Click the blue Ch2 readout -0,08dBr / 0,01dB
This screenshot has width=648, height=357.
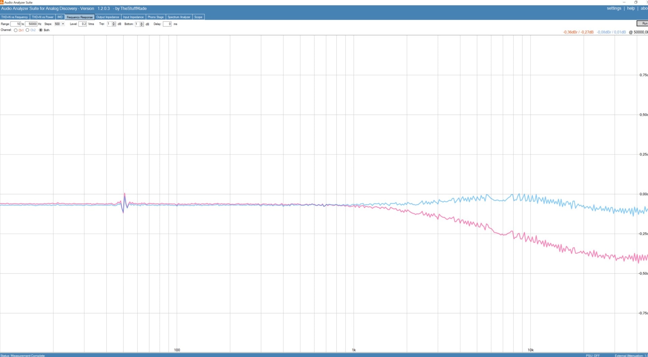(611, 32)
